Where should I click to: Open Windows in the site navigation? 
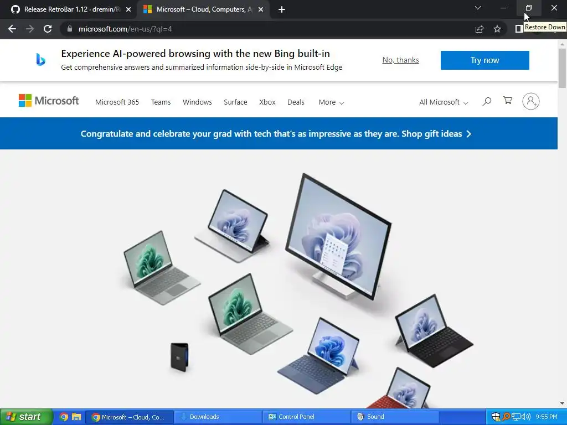click(x=197, y=102)
